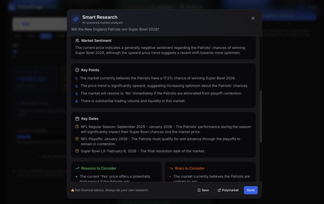The width and height of the screenshot is (324, 204).
Task: Click the Key Dates calendar icon
Action: coord(77,119)
